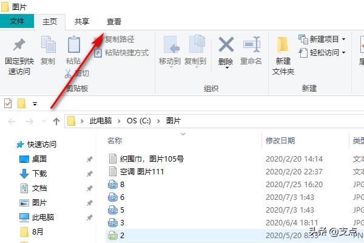
Task: Open the 文件 menu tab
Action: click(17, 21)
